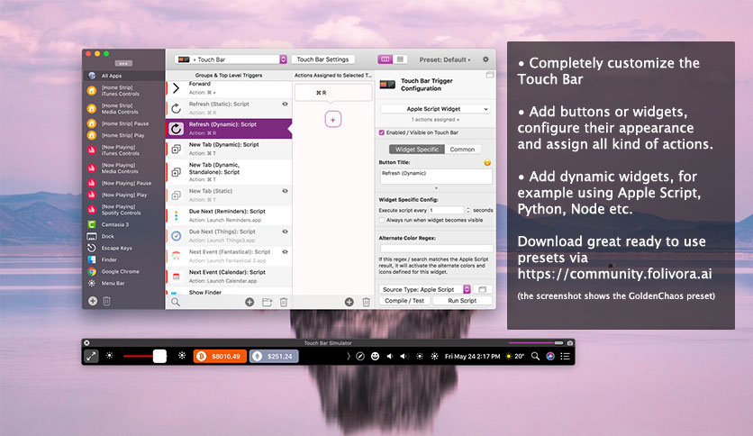
Task: Open Camtasia 3 app entry in sidebar
Action: [124, 224]
